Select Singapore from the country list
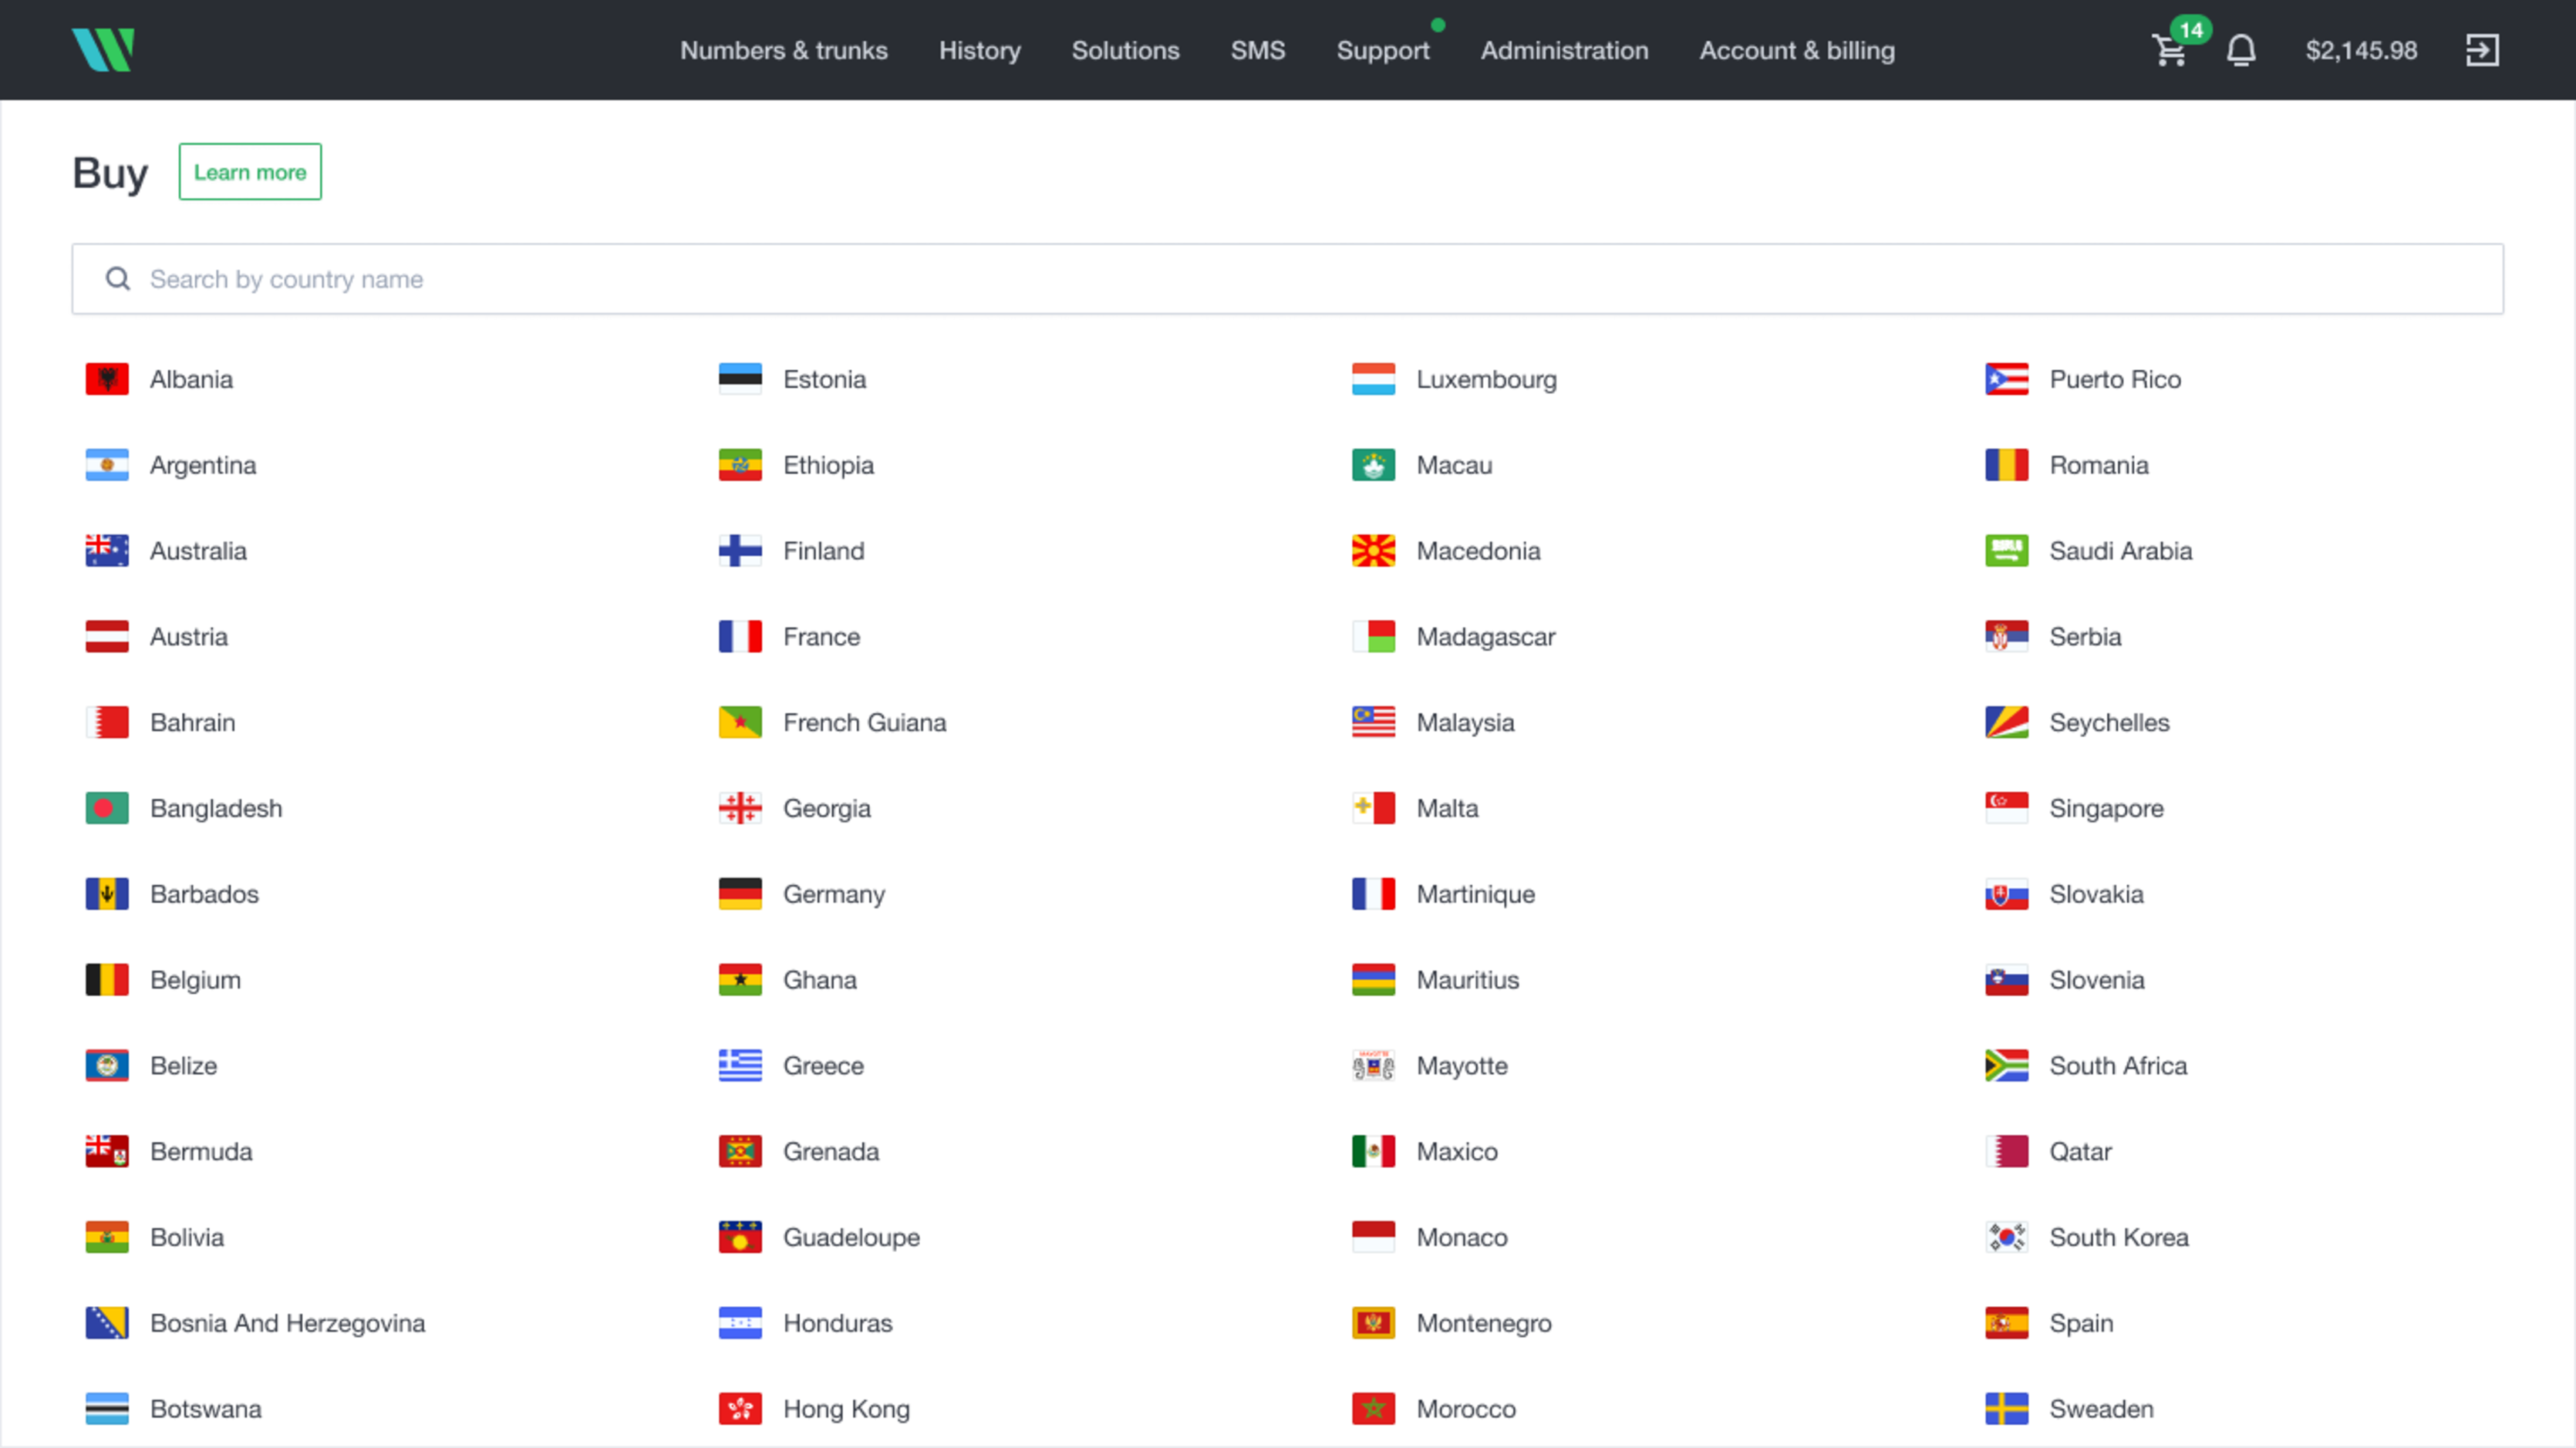Viewport: 2576px width, 1448px height. 2106,808
